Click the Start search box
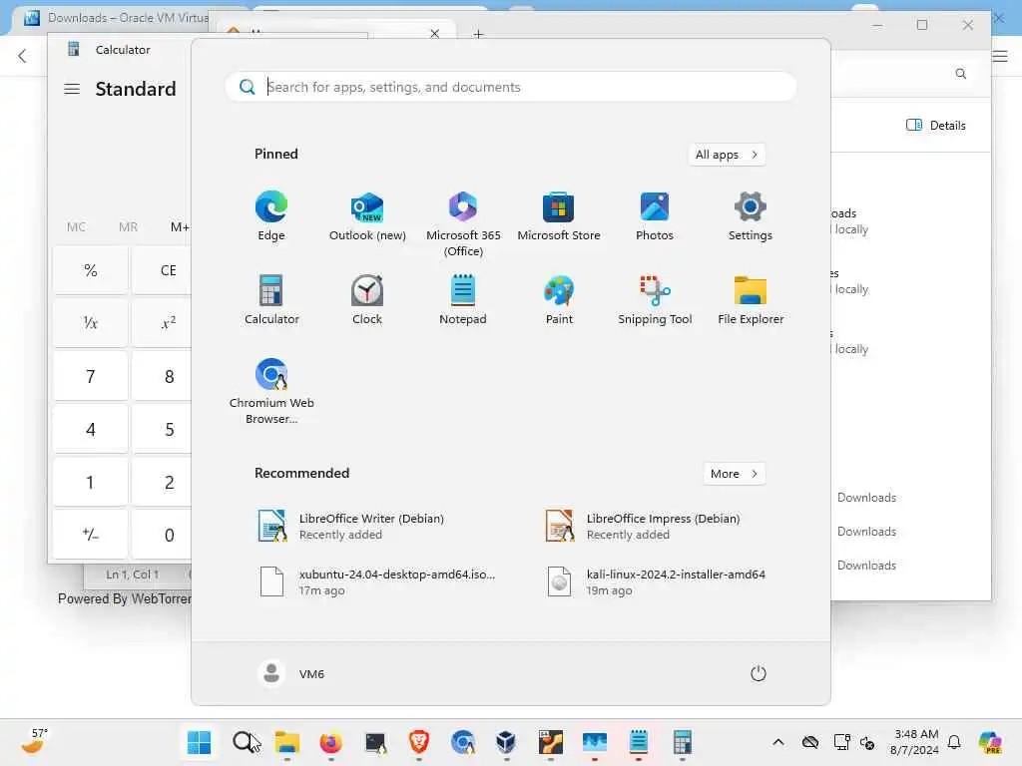1022x766 pixels. [x=510, y=87]
